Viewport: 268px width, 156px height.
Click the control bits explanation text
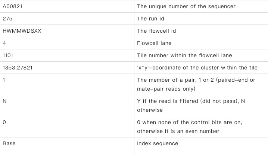[x=190, y=127]
